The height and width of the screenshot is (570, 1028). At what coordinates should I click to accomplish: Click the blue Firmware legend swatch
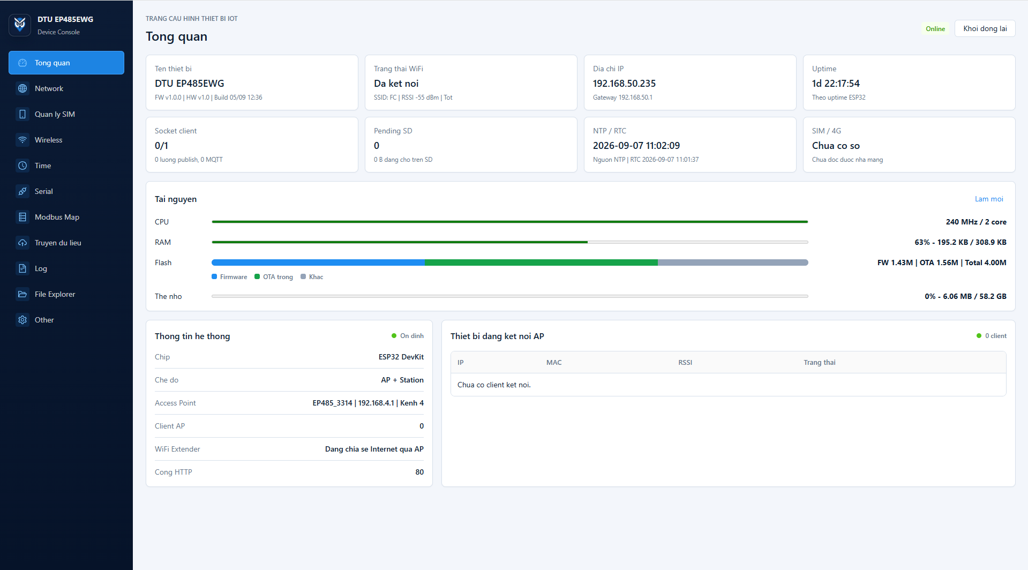click(x=214, y=276)
